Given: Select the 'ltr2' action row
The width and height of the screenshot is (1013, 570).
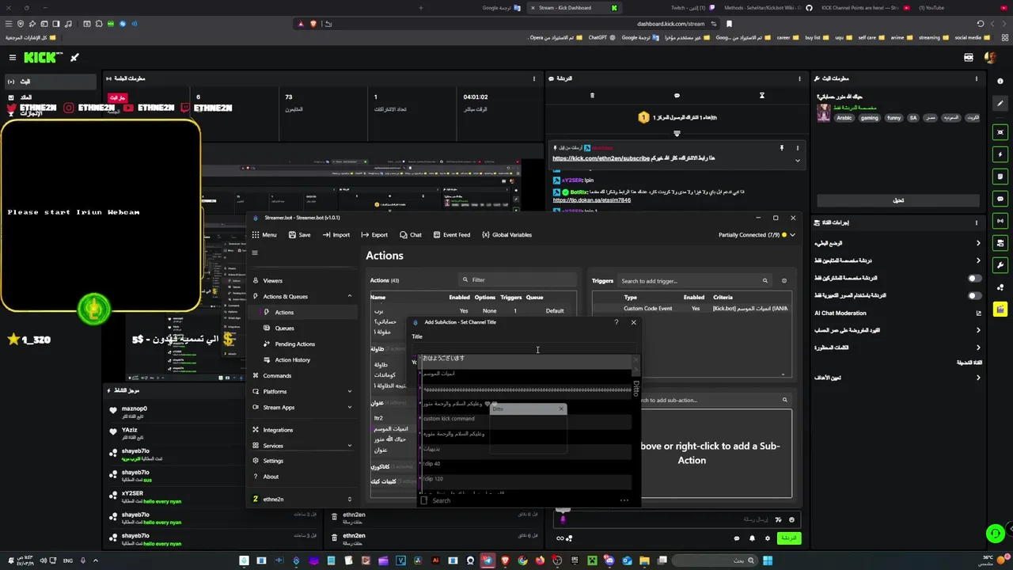Looking at the screenshot, I should pos(389,418).
